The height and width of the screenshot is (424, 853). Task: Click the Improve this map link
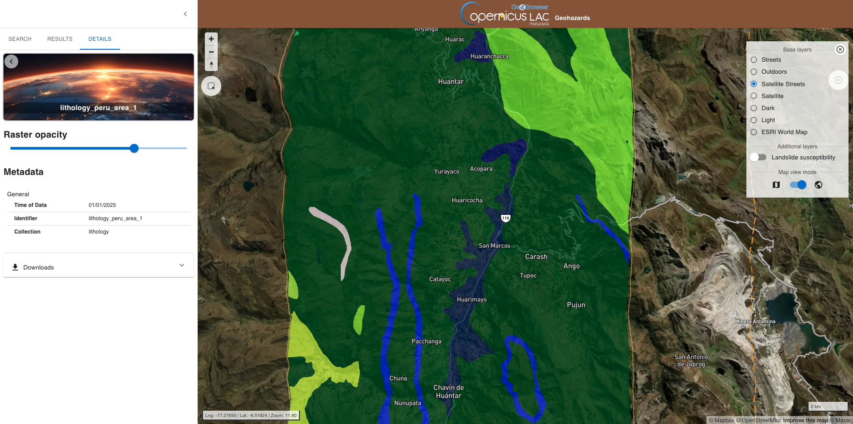805,420
